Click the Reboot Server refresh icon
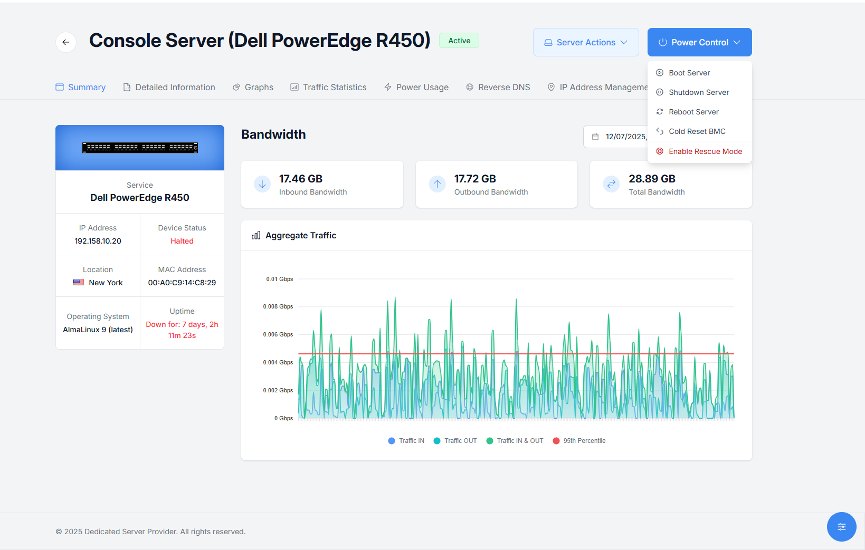 (660, 112)
